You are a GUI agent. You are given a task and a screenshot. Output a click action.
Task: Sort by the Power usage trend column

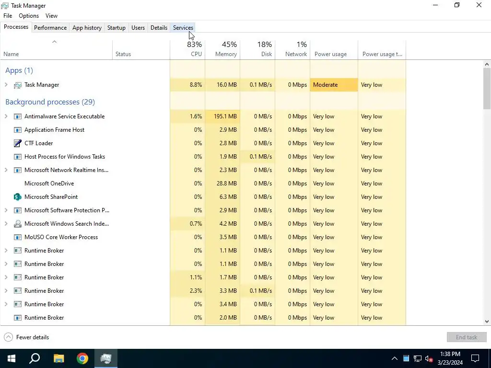pyautogui.click(x=382, y=50)
